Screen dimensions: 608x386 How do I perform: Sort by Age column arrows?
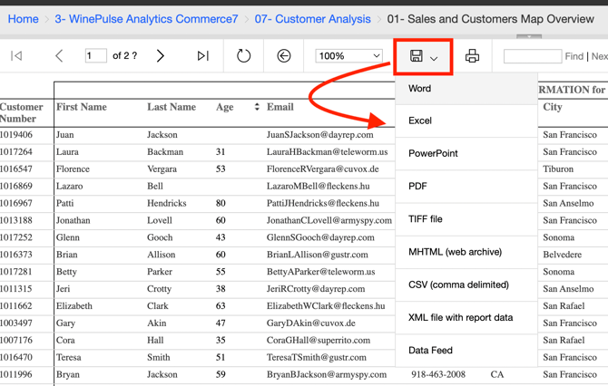257,107
